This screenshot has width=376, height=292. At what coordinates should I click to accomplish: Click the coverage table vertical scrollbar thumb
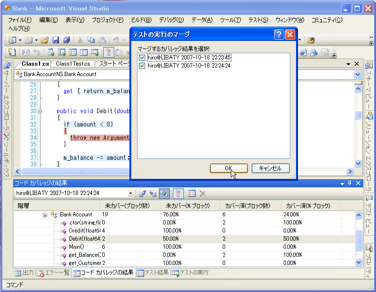pyautogui.click(x=358, y=240)
